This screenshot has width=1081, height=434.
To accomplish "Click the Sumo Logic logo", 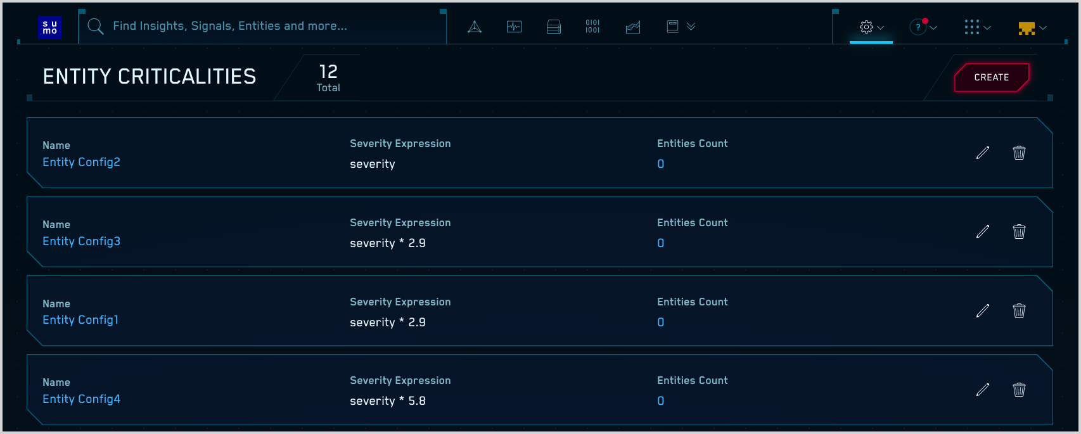I will [x=49, y=27].
